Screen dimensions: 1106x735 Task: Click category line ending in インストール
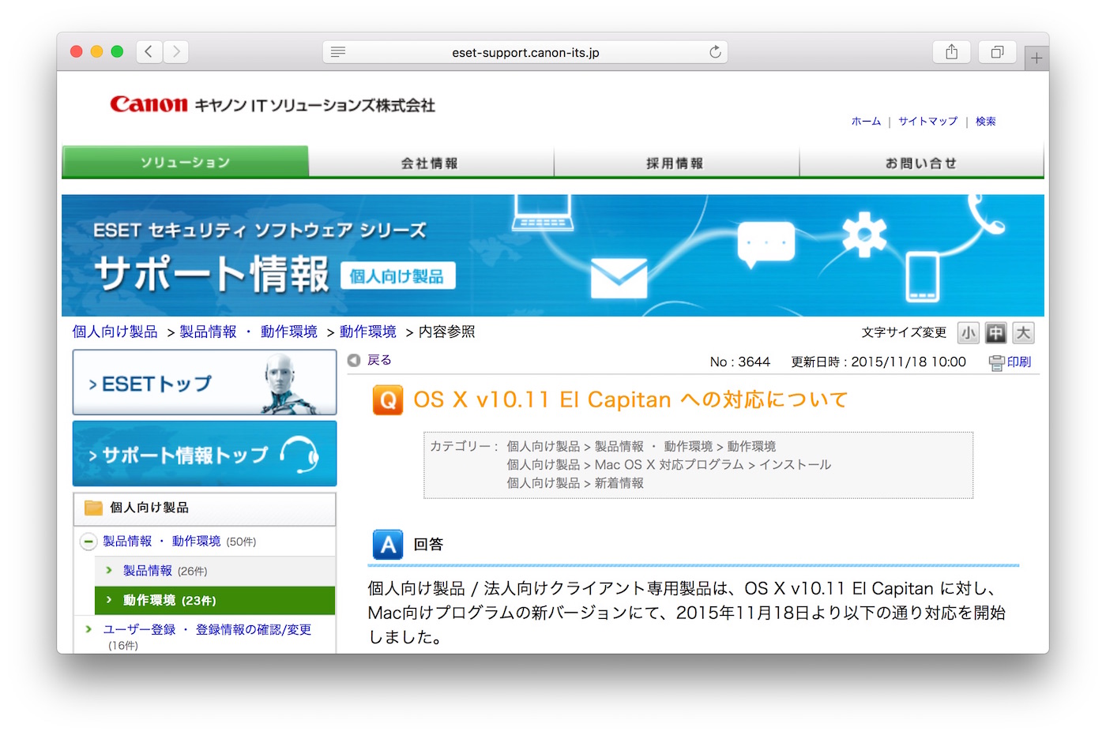(x=669, y=465)
